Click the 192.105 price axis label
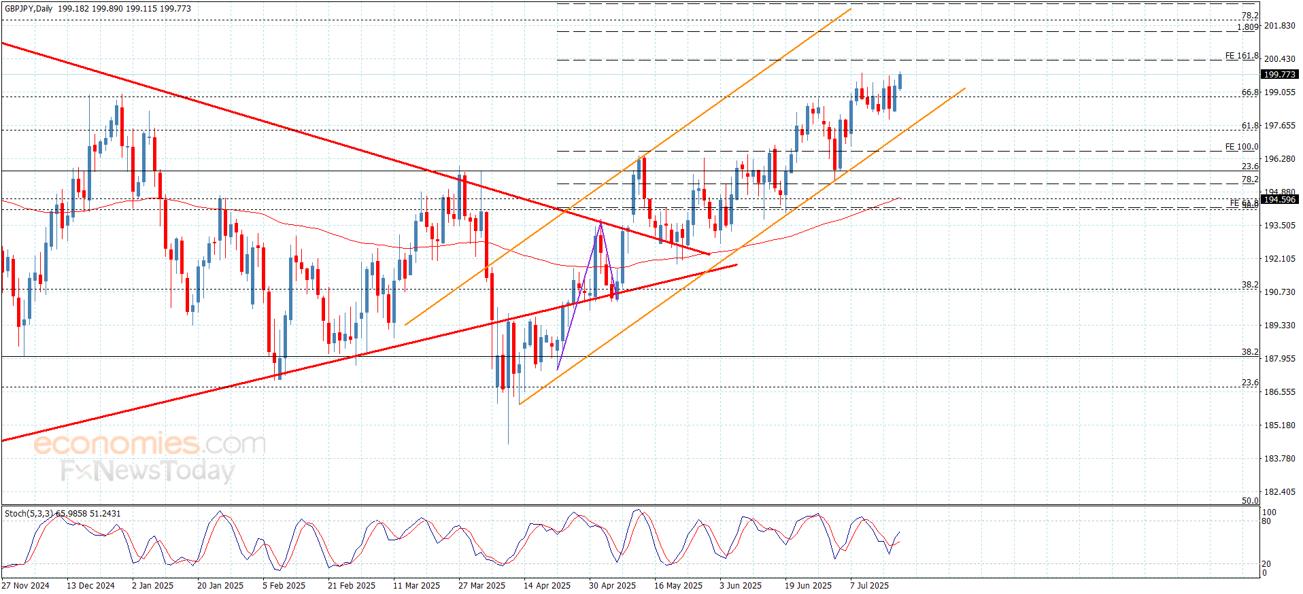Image resolution: width=1303 pixels, height=594 pixels. [x=1279, y=259]
